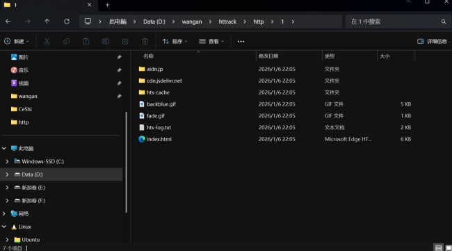Toggle the details pane (详细信息)
452x251 pixels.
(x=432, y=42)
